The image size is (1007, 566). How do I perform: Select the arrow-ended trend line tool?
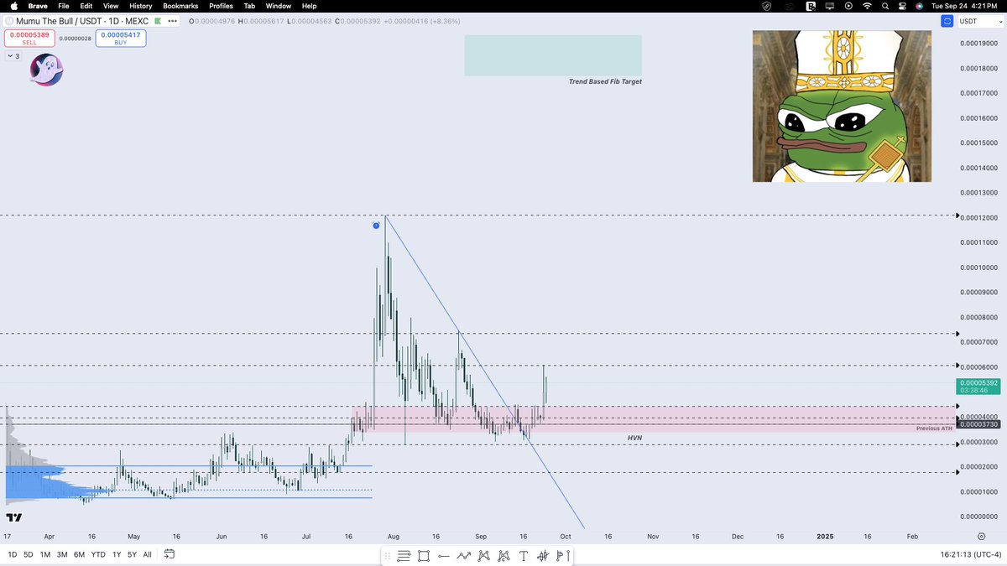(464, 555)
